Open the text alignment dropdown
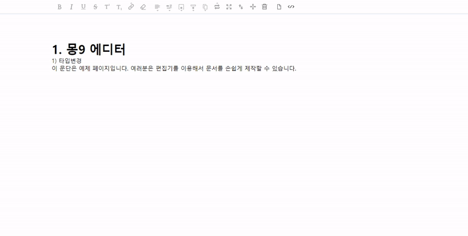Image resolution: width=468 pixels, height=236 pixels. (x=157, y=7)
